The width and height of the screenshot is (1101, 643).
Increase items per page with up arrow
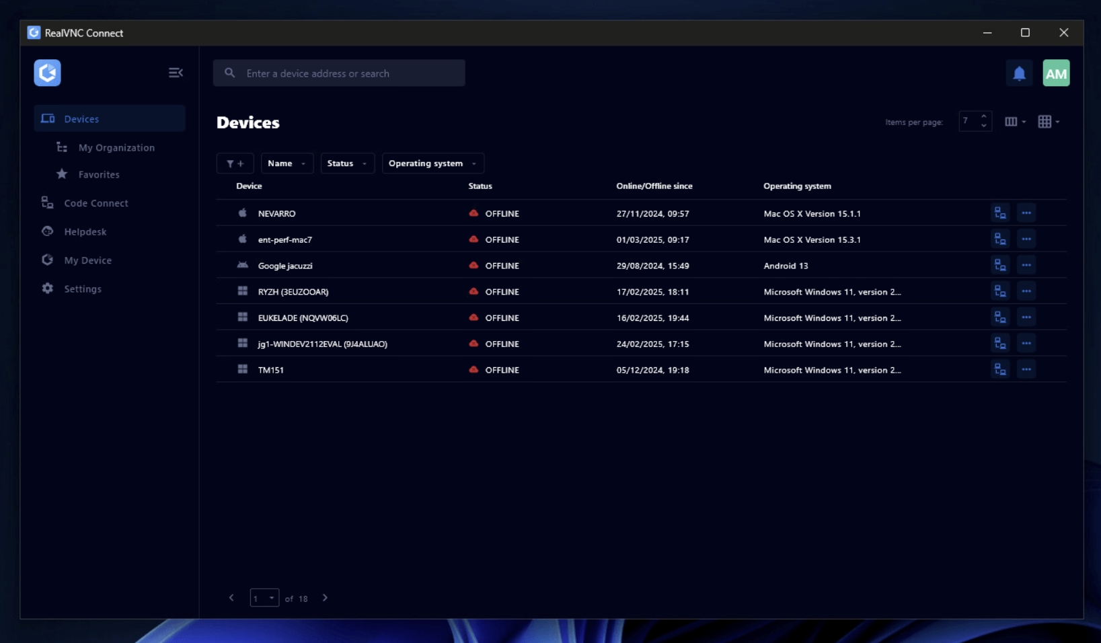(984, 117)
